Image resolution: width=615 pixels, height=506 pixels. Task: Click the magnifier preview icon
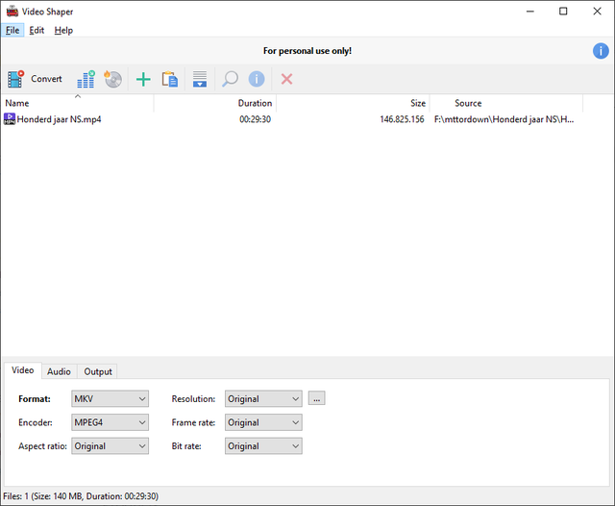[230, 79]
